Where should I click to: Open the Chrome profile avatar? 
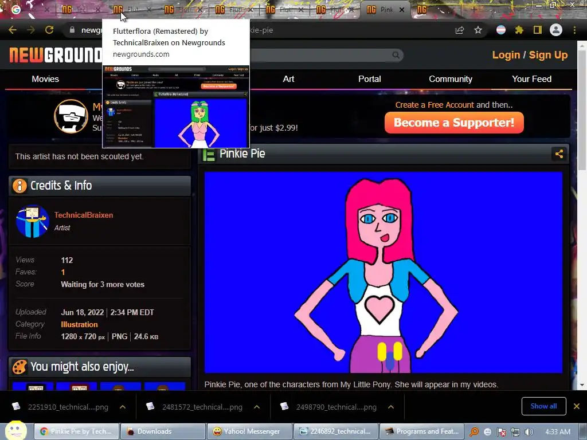556,30
